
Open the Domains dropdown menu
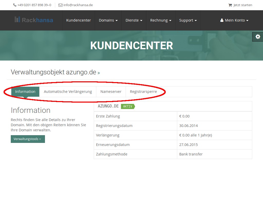click(x=108, y=20)
